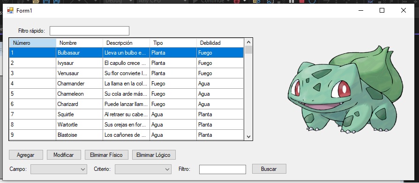Click the Fuego type cell in Charizard row

(x=173, y=104)
